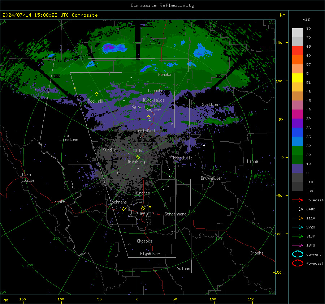Click the 'Limestone' map label
Image resolution: width=325 pixels, height=304 pixels.
click(x=68, y=140)
